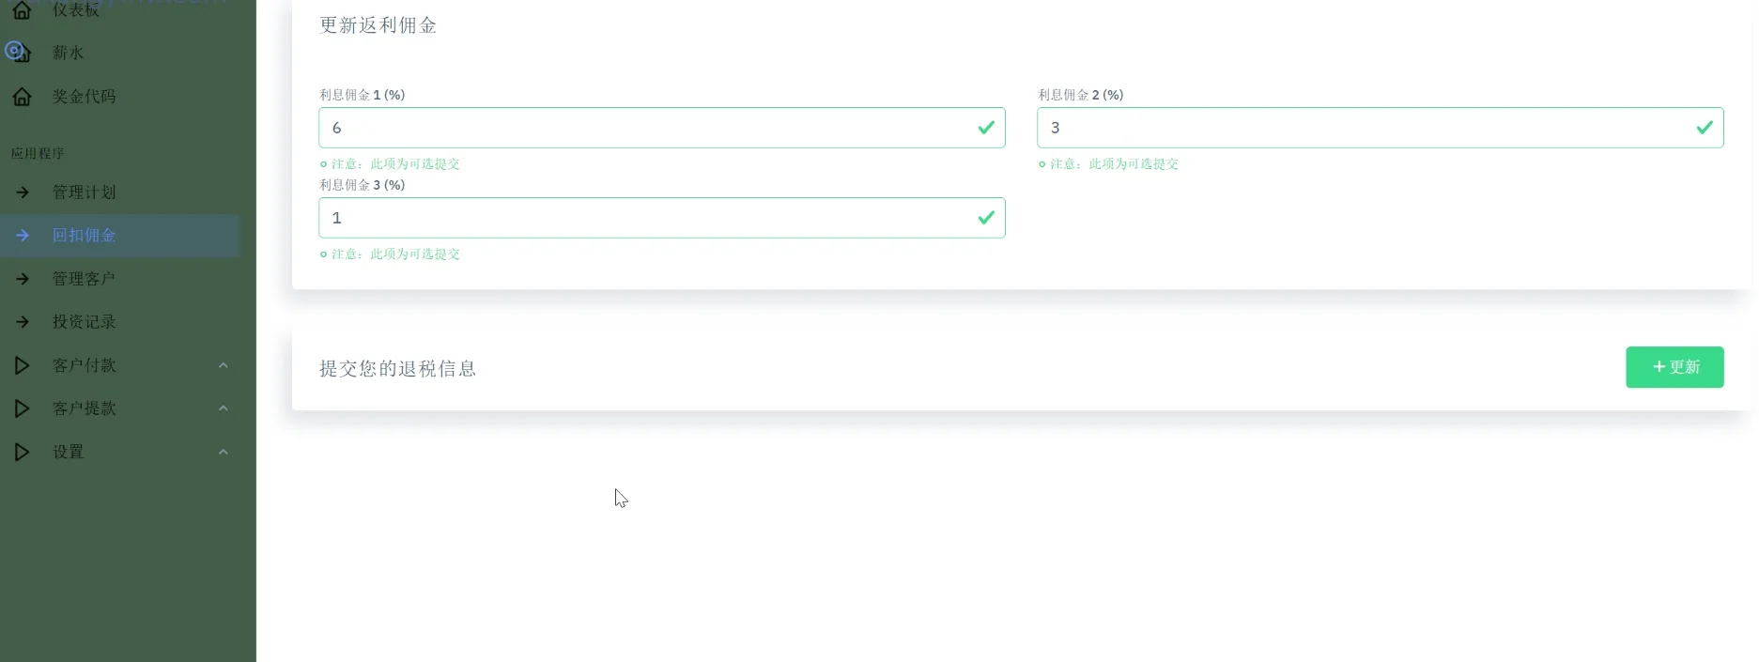Click the arrow icon beside 管理计划
The width and height of the screenshot is (1759, 662).
(x=23, y=192)
